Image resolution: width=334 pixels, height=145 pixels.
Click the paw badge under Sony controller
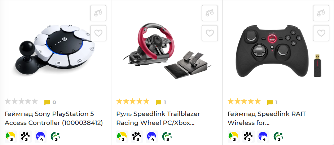click(26, 136)
